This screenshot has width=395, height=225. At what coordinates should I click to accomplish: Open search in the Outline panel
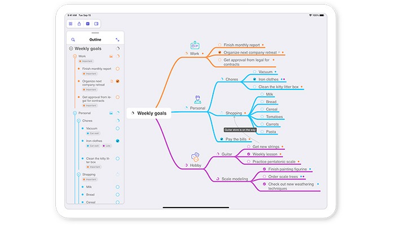point(73,40)
